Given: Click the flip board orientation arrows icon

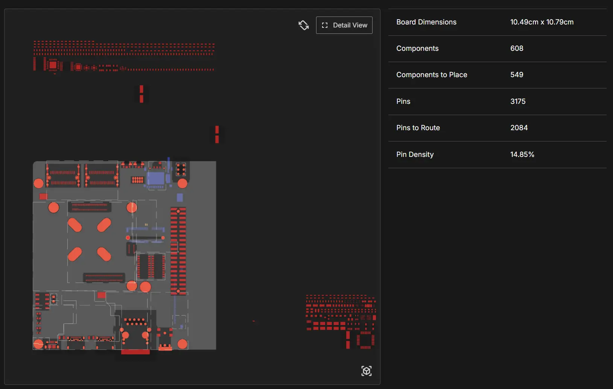Looking at the screenshot, I should click(304, 25).
